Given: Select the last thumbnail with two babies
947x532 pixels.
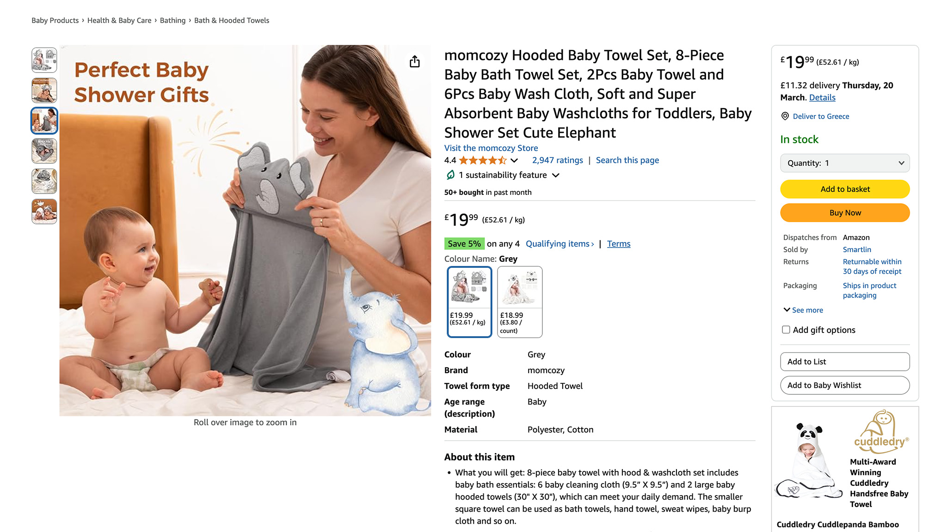Looking at the screenshot, I should 44,212.
